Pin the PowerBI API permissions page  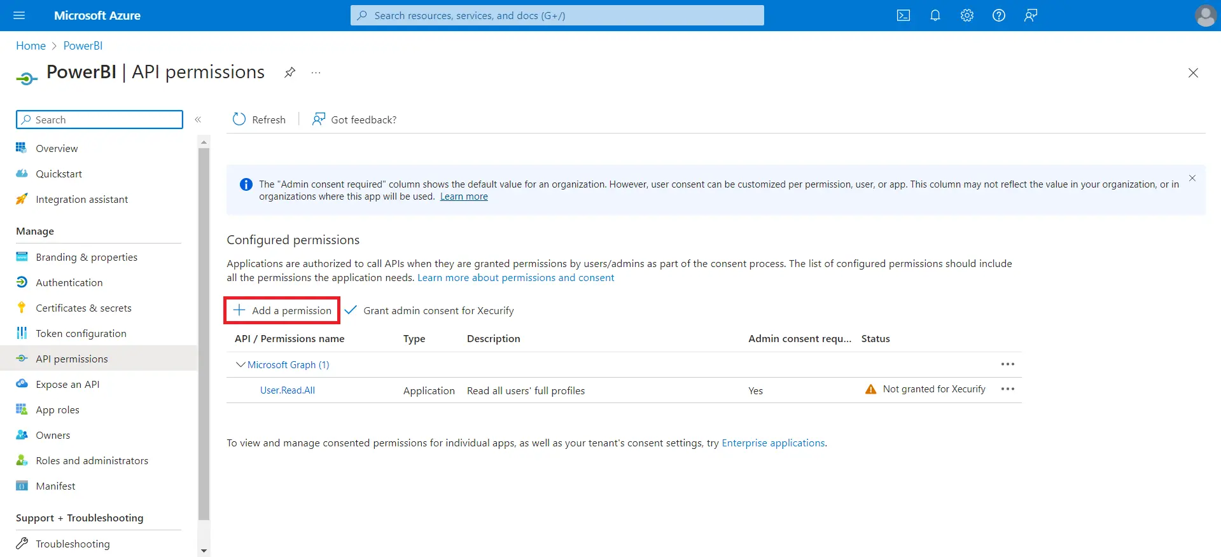pyautogui.click(x=290, y=72)
